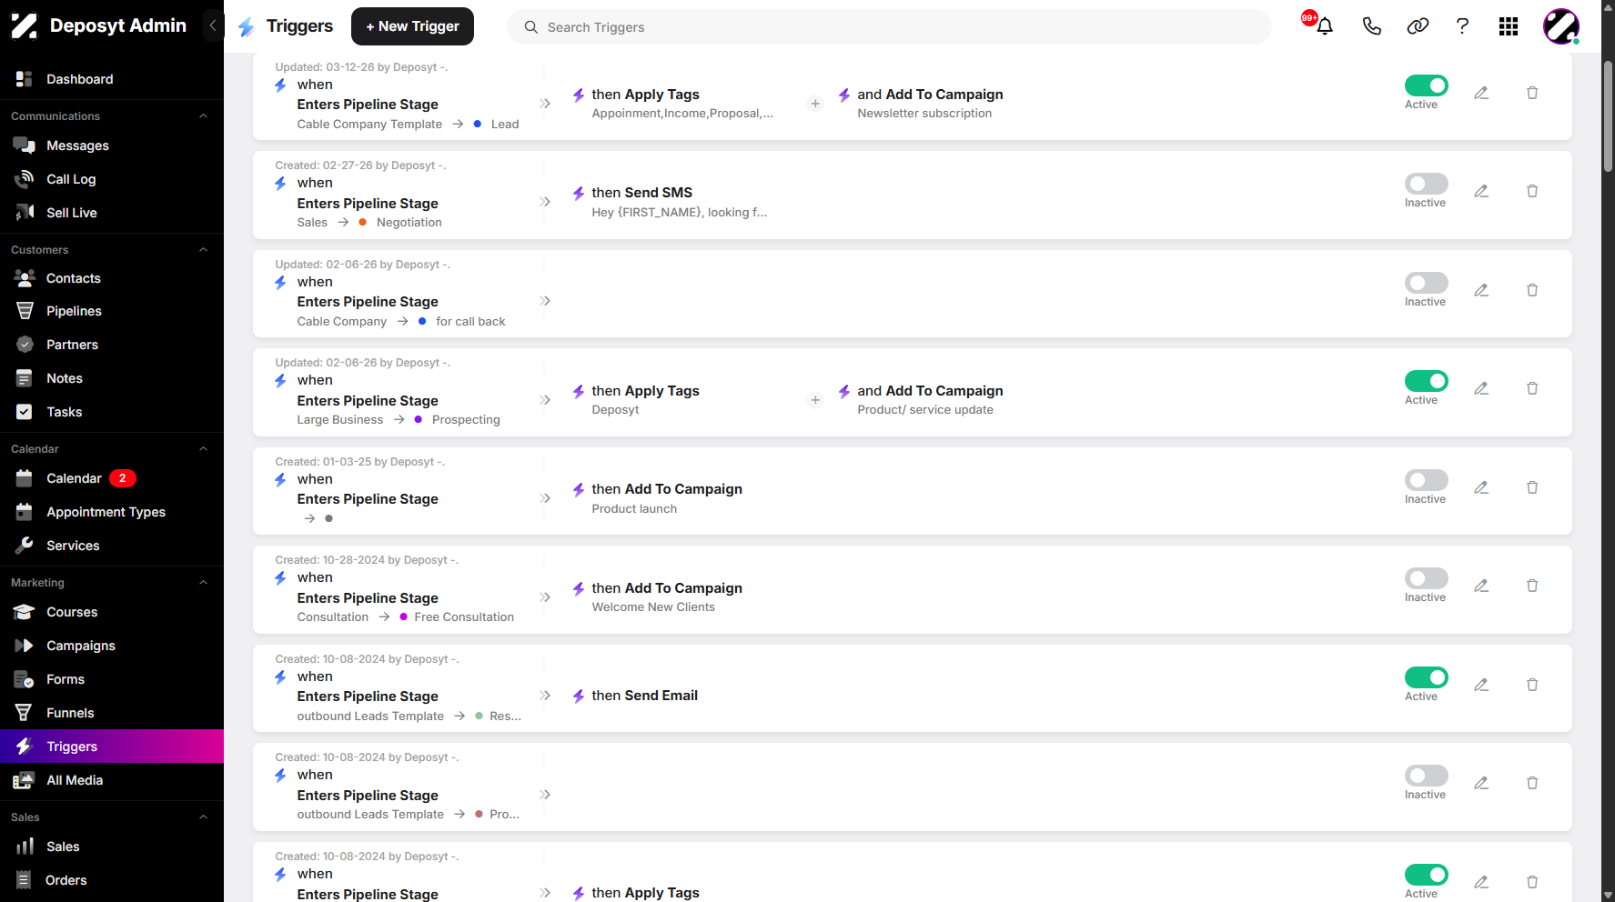Image resolution: width=1615 pixels, height=902 pixels.
Task: Turn on the Product launch trigger toggle
Action: 1426,480
